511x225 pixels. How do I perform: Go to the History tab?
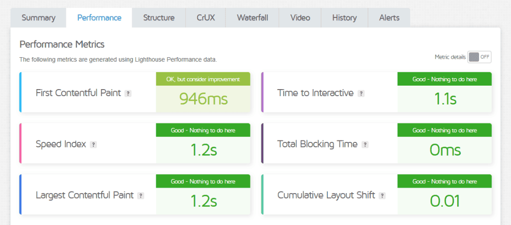[x=344, y=17]
